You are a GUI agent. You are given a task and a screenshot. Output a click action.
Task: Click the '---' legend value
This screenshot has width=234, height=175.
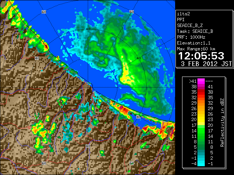pos(209,81)
